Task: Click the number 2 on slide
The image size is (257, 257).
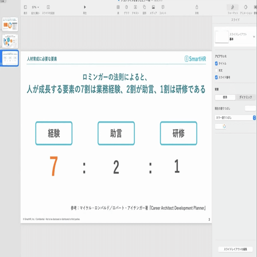Action: point(116,167)
